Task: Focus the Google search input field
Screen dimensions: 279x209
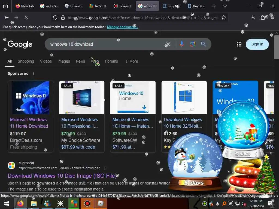Action: click(105, 44)
